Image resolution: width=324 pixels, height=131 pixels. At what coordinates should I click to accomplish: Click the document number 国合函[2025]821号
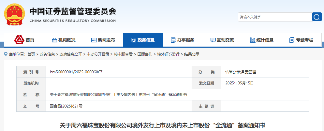pos(66,106)
